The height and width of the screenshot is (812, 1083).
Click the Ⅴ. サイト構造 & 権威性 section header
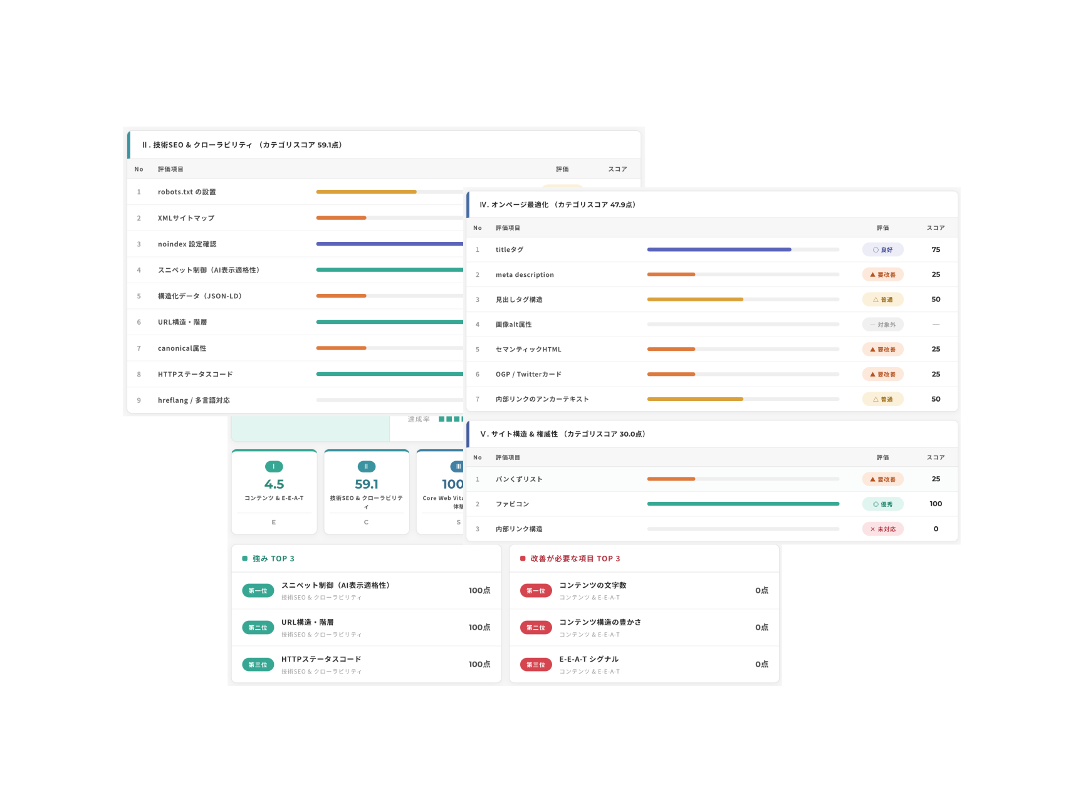(712, 434)
